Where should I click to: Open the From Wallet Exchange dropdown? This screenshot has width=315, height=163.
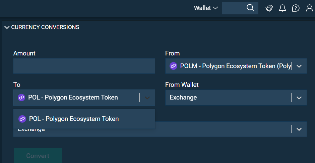236,98
